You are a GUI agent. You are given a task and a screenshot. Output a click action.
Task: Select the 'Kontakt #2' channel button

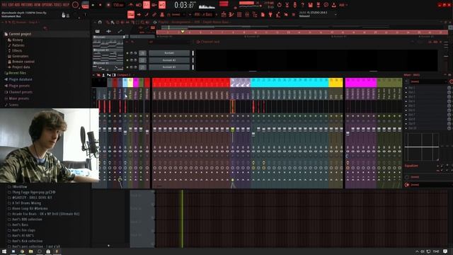pos(169,60)
